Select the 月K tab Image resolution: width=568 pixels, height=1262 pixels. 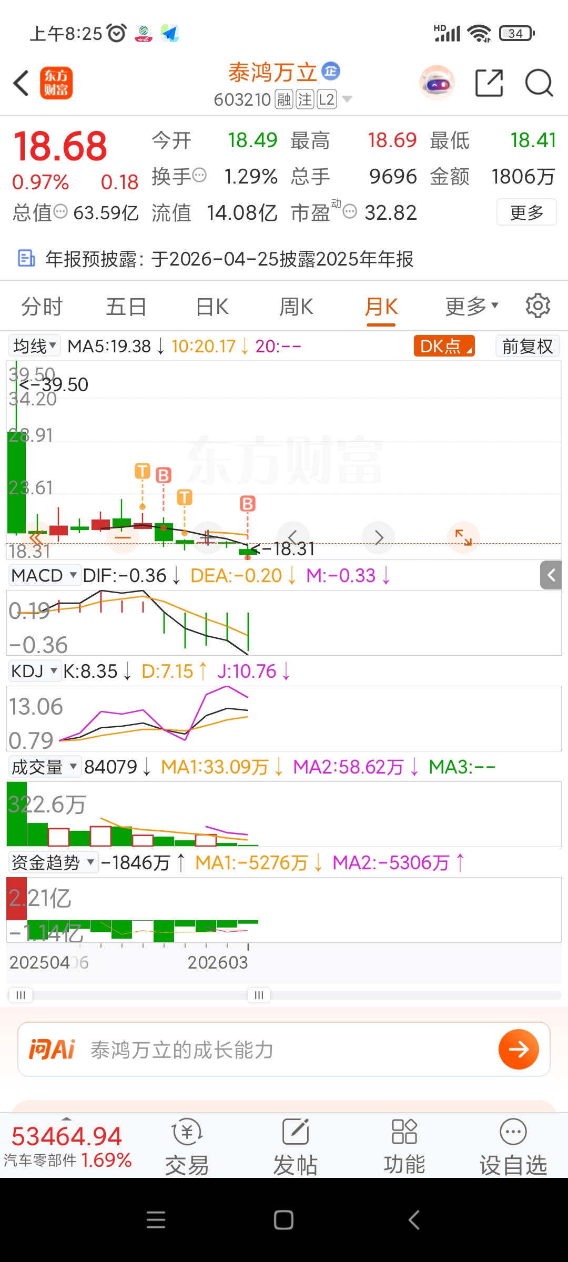(381, 306)
